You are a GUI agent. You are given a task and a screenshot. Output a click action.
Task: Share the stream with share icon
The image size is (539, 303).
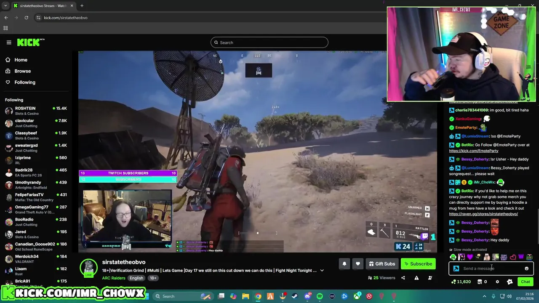[x=403, y=278]
